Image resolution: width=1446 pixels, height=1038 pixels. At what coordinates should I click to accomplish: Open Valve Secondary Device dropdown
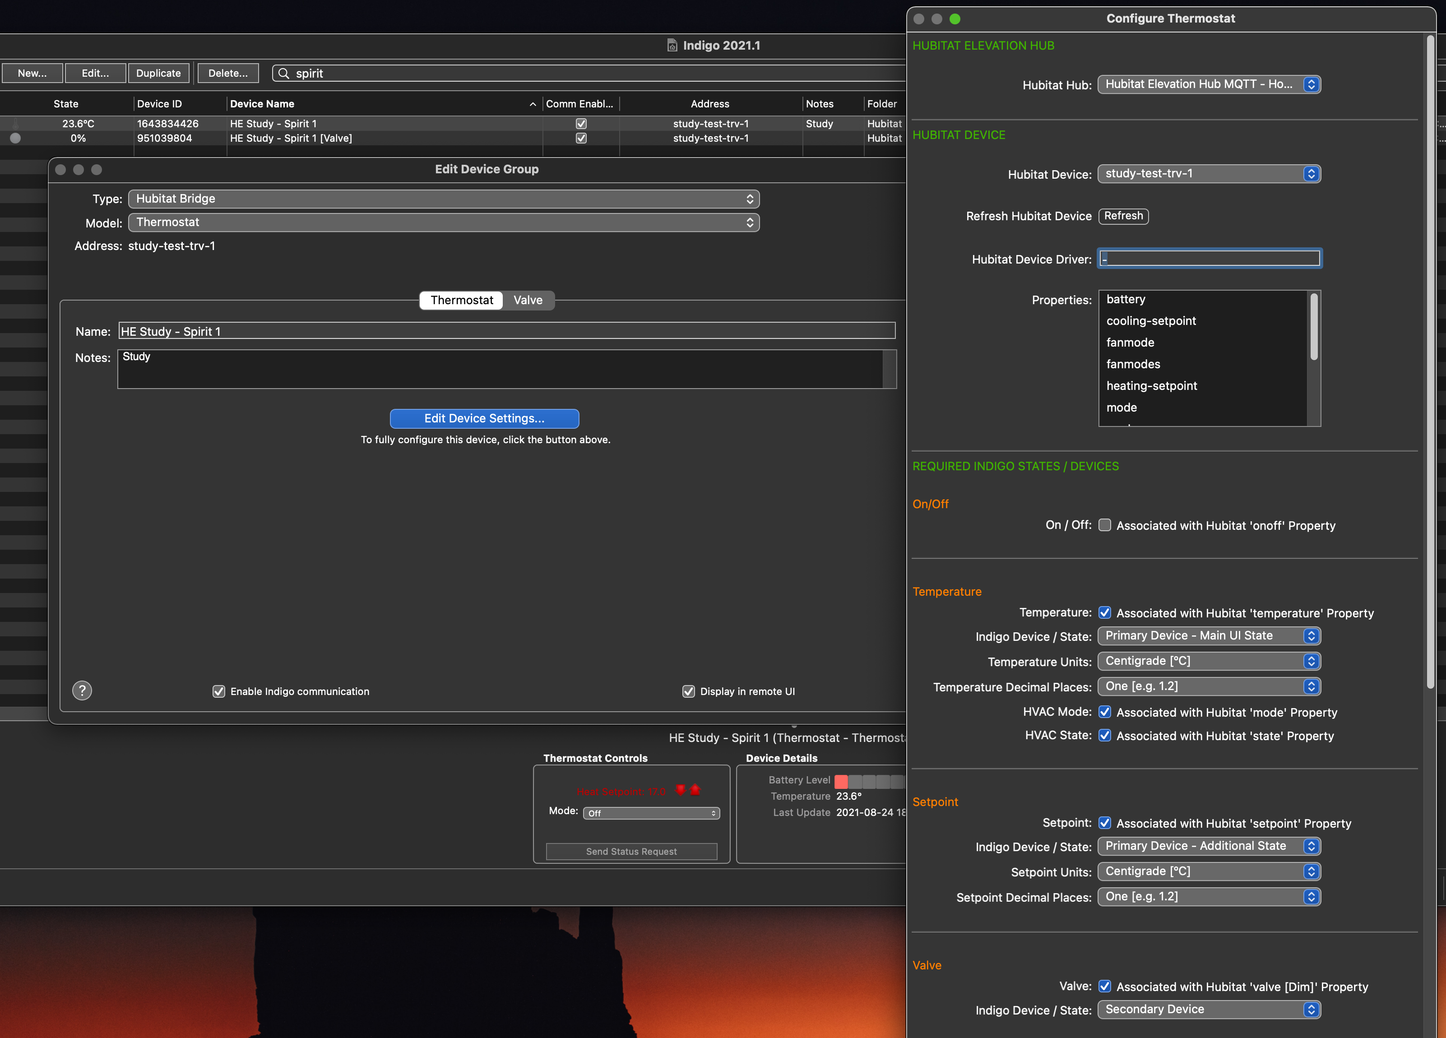[x=1209, y=1009]
